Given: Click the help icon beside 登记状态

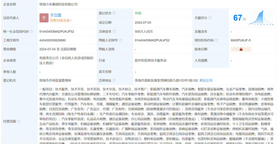Looking at the screenshot, I should 114,13.
